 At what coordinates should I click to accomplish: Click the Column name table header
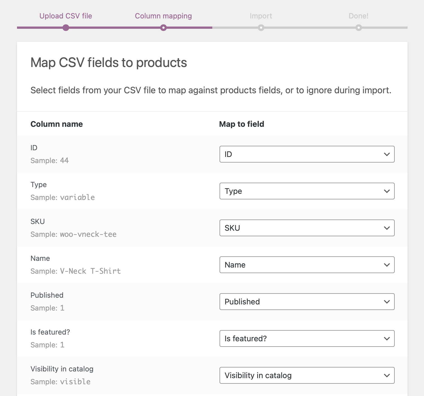[57, 124]
